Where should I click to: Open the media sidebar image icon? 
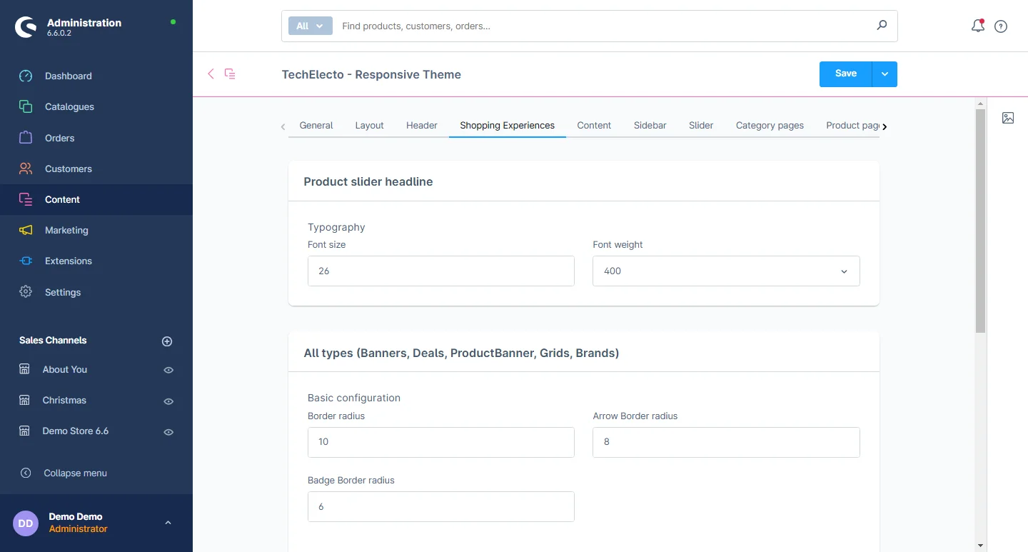pos(1008,118)
